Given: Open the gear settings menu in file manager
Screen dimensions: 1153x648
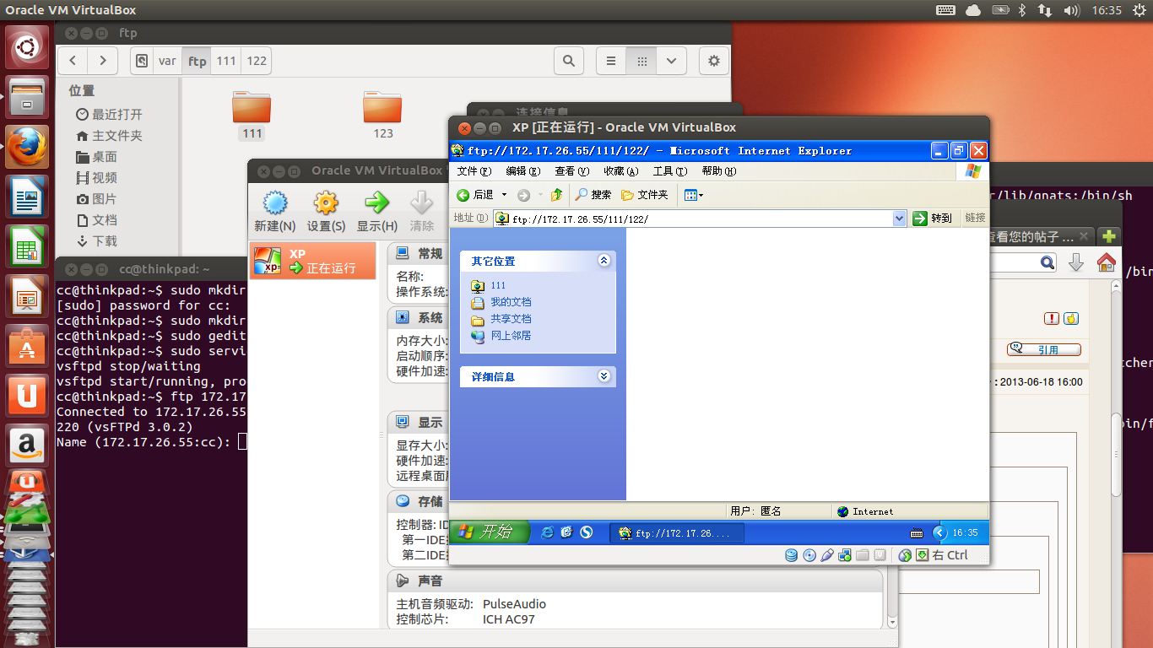Looking at the screenshot, I should coord(714,61).
